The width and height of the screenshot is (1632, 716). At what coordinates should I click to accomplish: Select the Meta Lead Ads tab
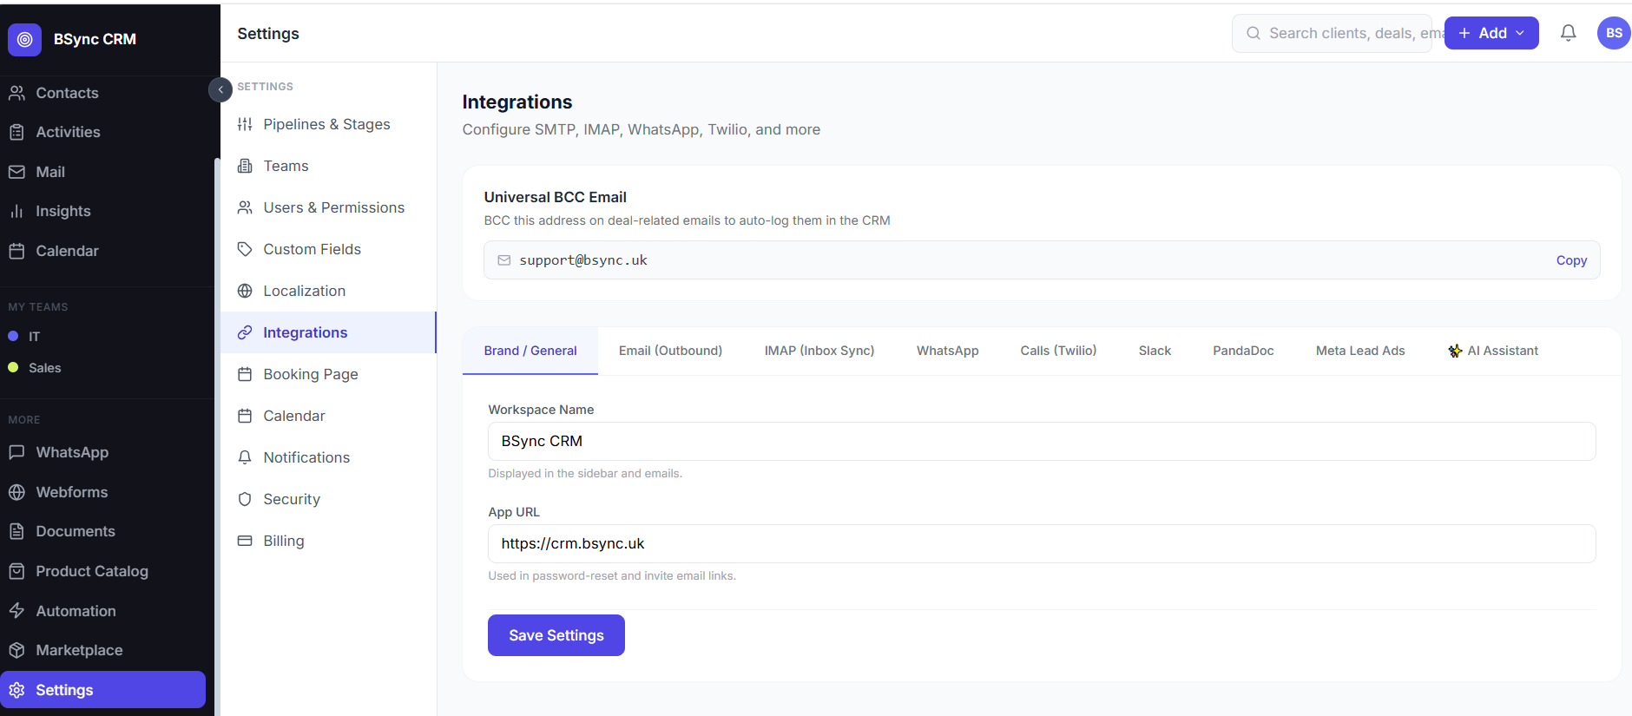coord(1360,351)
